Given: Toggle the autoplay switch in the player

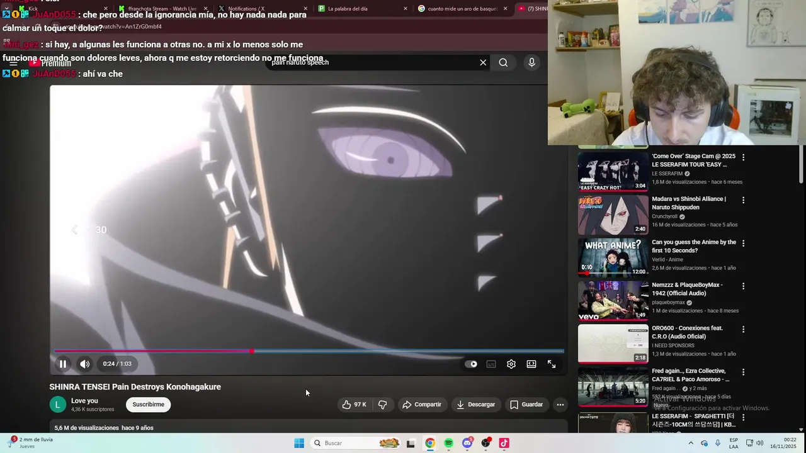Looking at the screenshot, I should coord(471,364).
